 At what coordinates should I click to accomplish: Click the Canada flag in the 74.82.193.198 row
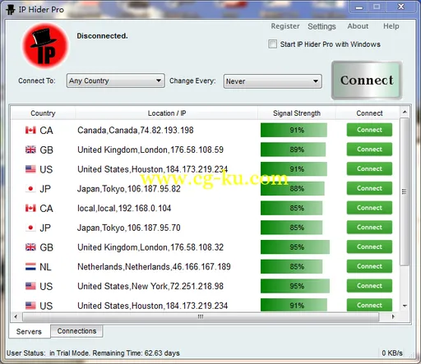coord(30,130)
